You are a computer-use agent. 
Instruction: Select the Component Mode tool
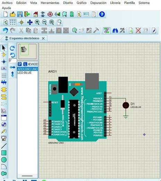4,55
